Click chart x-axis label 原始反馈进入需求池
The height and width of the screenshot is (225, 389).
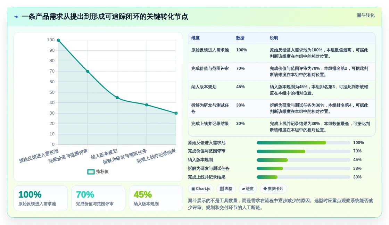(39, 156)
